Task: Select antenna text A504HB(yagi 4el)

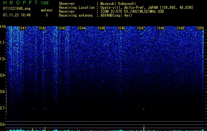Action: [116, 15]
